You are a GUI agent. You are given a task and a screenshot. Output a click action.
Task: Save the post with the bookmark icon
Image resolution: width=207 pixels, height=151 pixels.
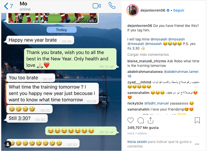(x=197, y=120)
